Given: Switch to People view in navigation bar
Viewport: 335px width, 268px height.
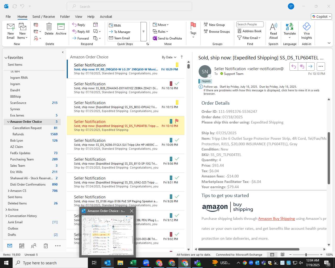Looking at the screenshot, I should pyautogui.click(x=33, y=246).
